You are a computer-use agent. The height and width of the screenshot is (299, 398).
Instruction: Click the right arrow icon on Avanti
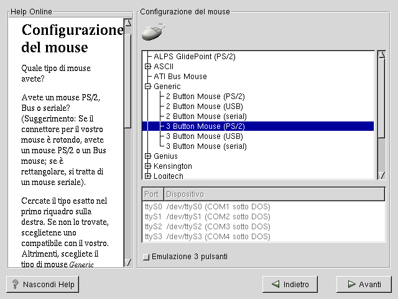click(x=349, y=285)
